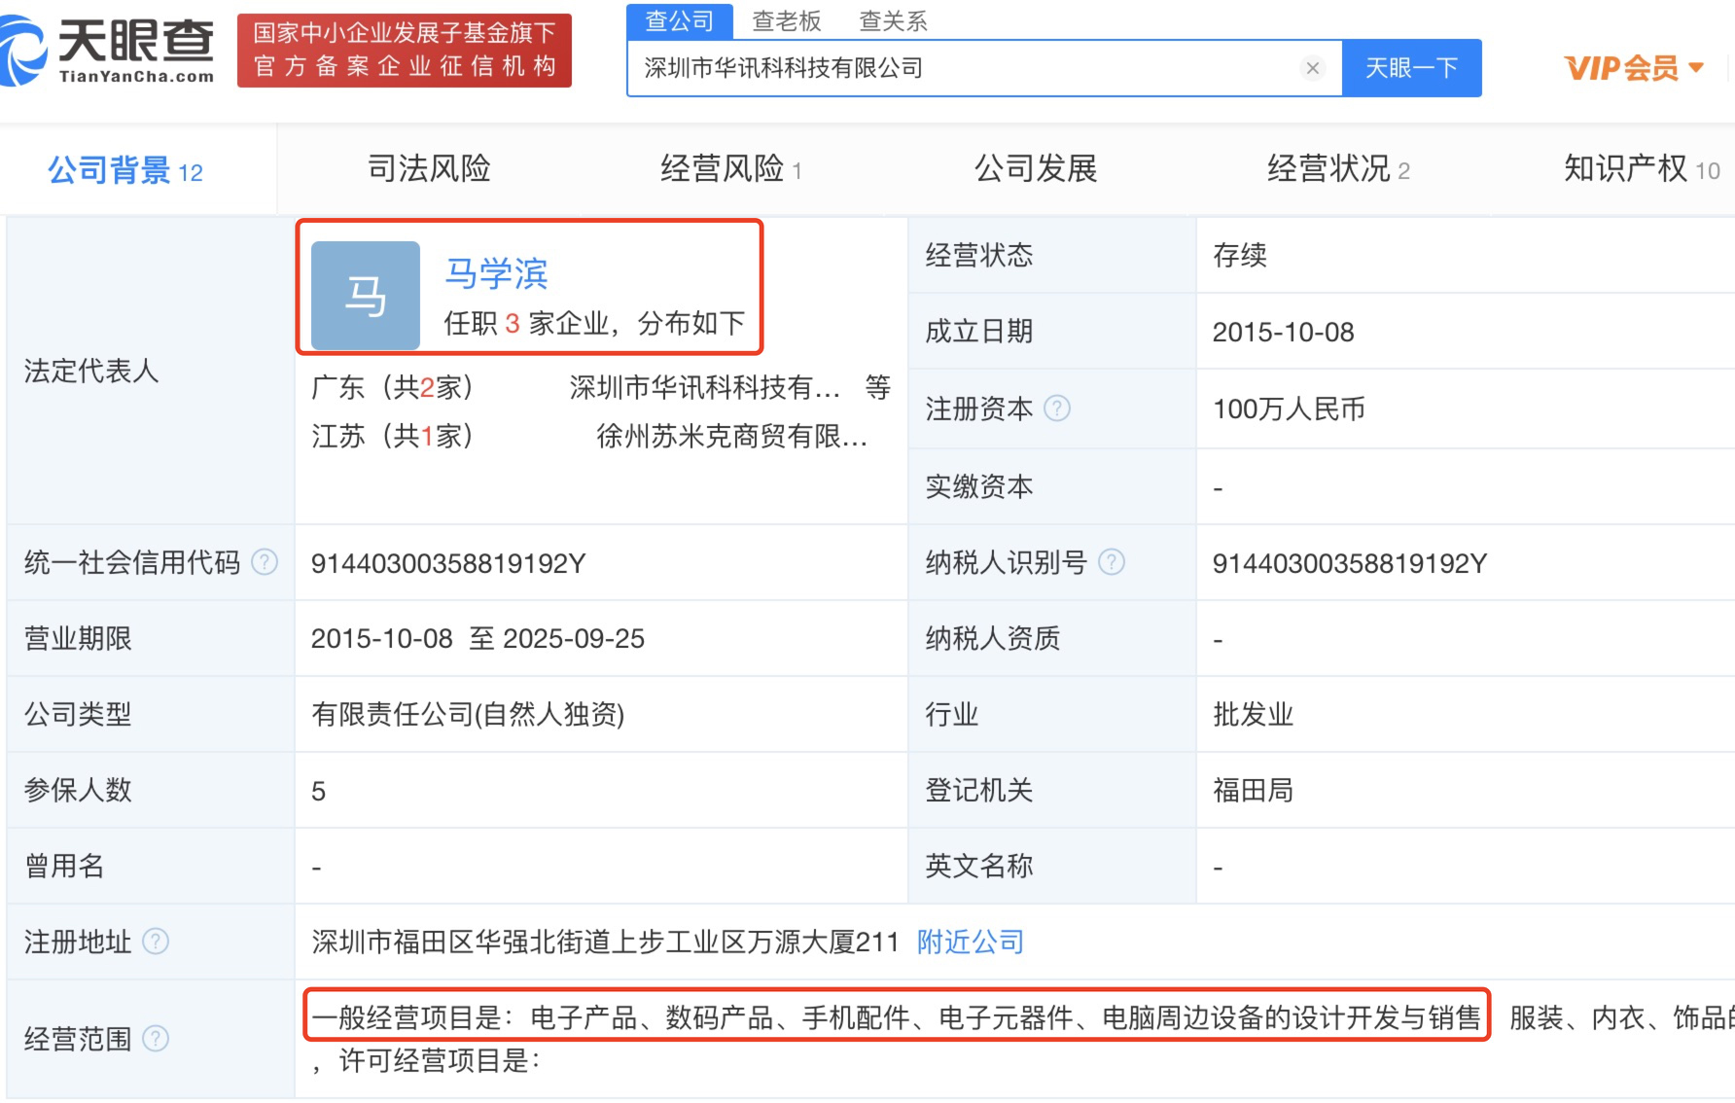Image resolution: width=1735 pixels, height=1103 pixels.
Task: Clear the search box with the × icon
Action: click(x=1314, y=68)
